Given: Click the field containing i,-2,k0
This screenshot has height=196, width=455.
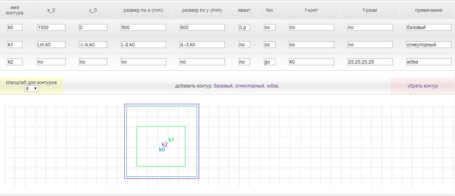Looking at the screenshot, I should [143, 45].
